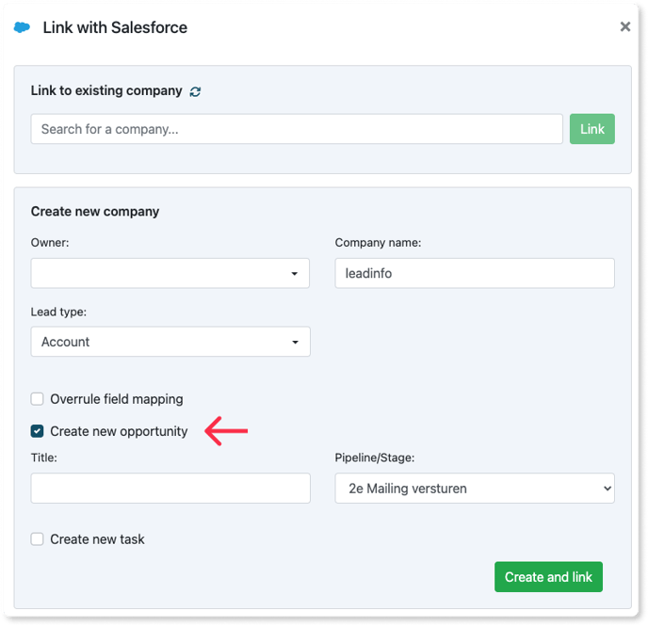
Task: Click the Create and link button
Action: [x=548, y=576]
